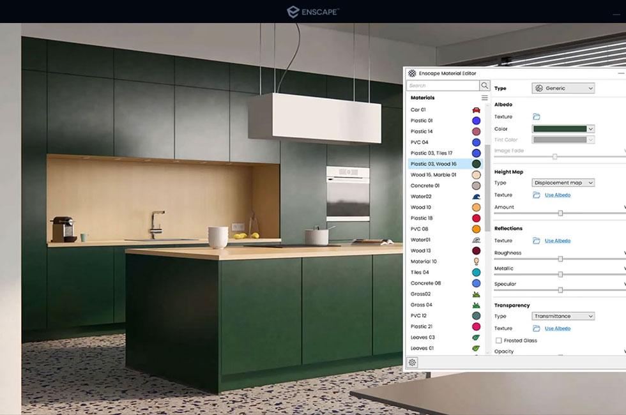Click the Enscape Material Editor window icon
This screenshot has width=626, height=415.
click(x=412, y=73)
